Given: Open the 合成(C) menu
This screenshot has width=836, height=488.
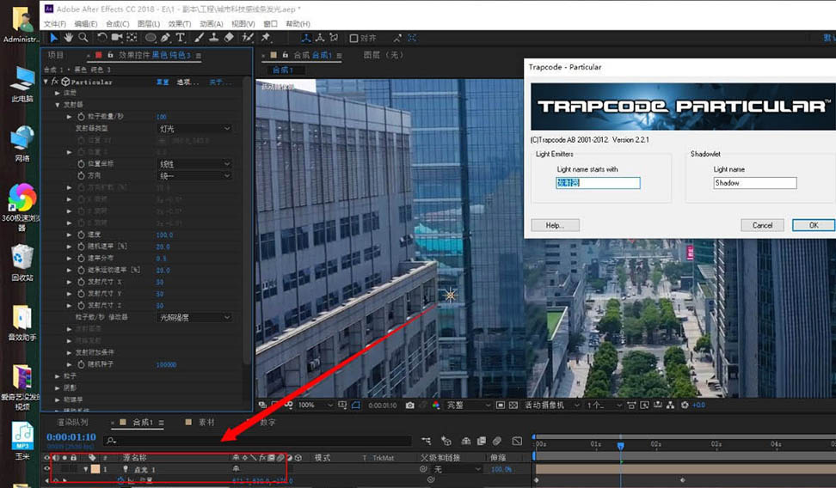Looking at the screenshot, I should 117,23.
